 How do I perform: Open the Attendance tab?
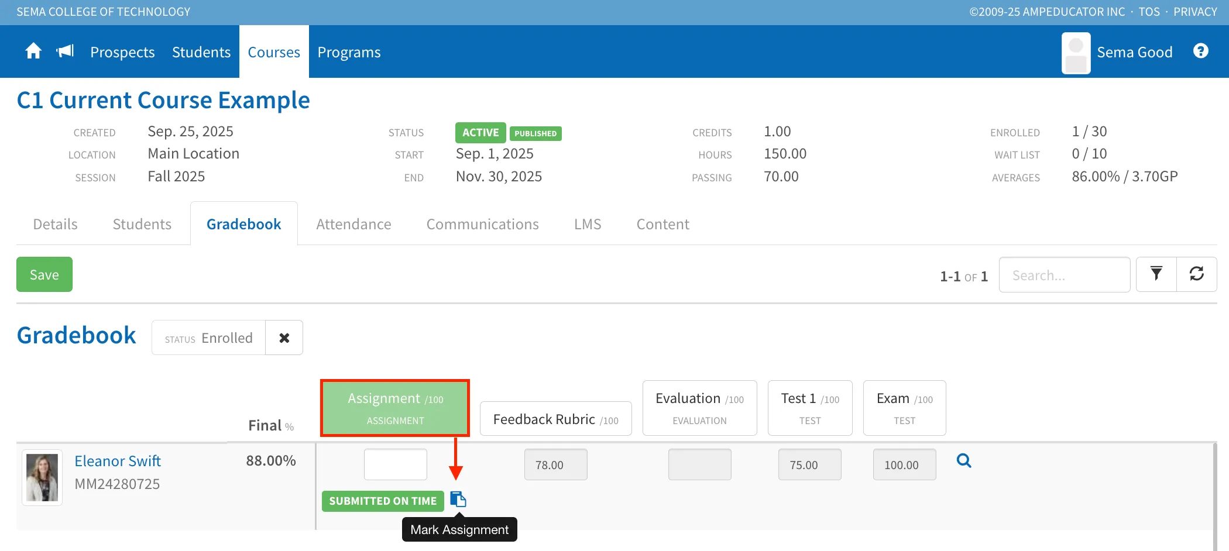tap(353, 224)
